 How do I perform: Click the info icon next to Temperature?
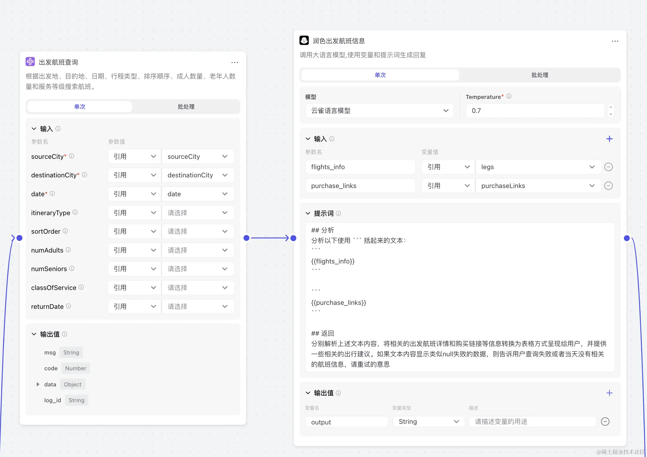(x=509, y=96)
